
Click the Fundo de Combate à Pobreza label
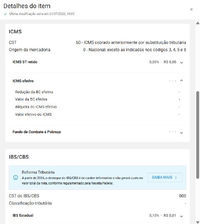(x=37, y=132)
